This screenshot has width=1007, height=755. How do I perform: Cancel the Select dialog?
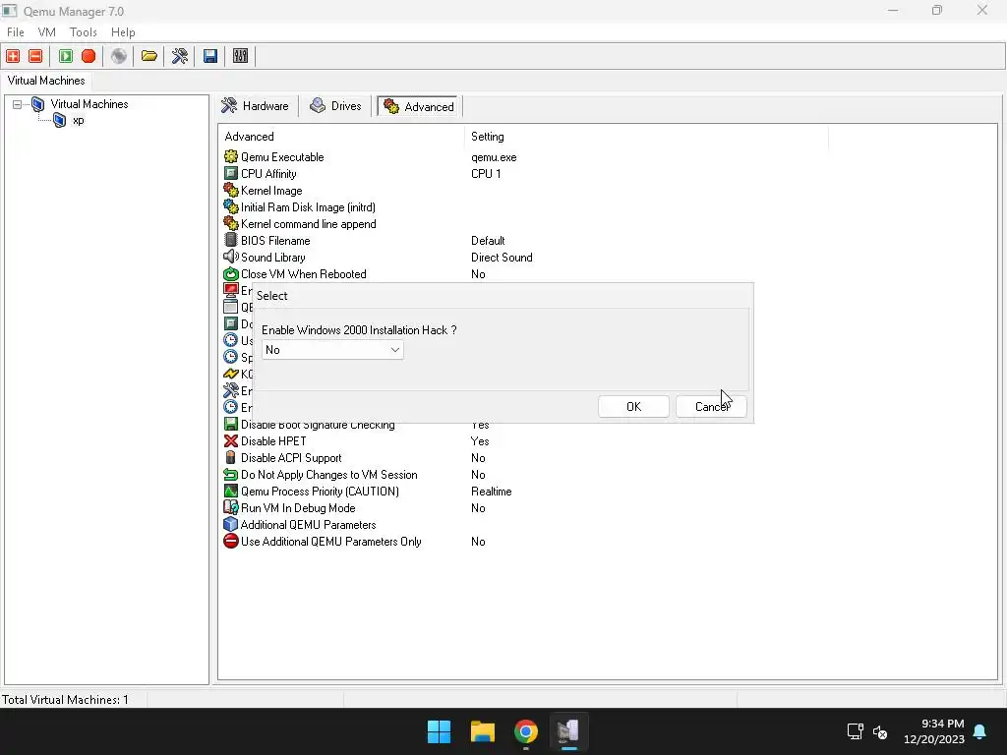(x=711, y=406)
